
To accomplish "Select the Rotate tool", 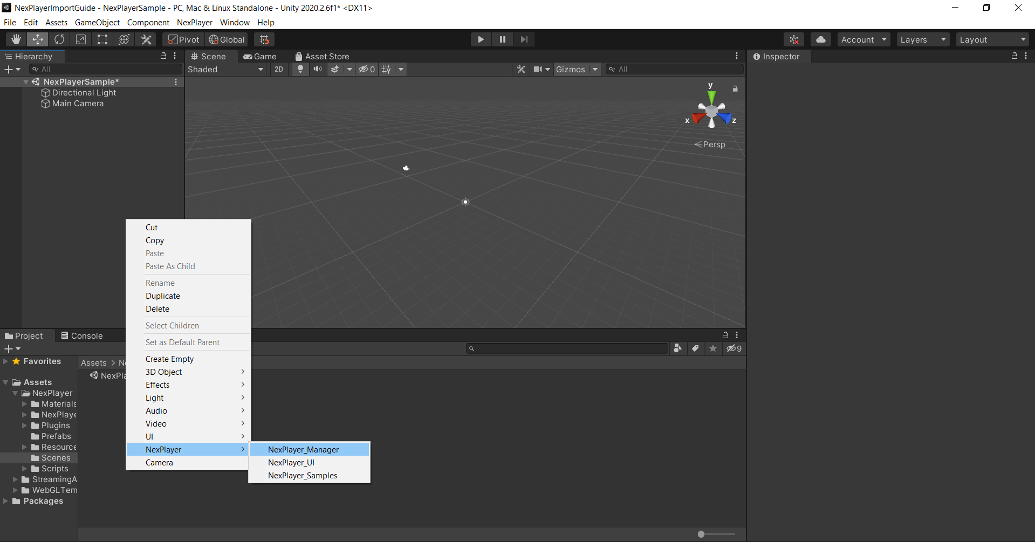I will coord(59,39).
